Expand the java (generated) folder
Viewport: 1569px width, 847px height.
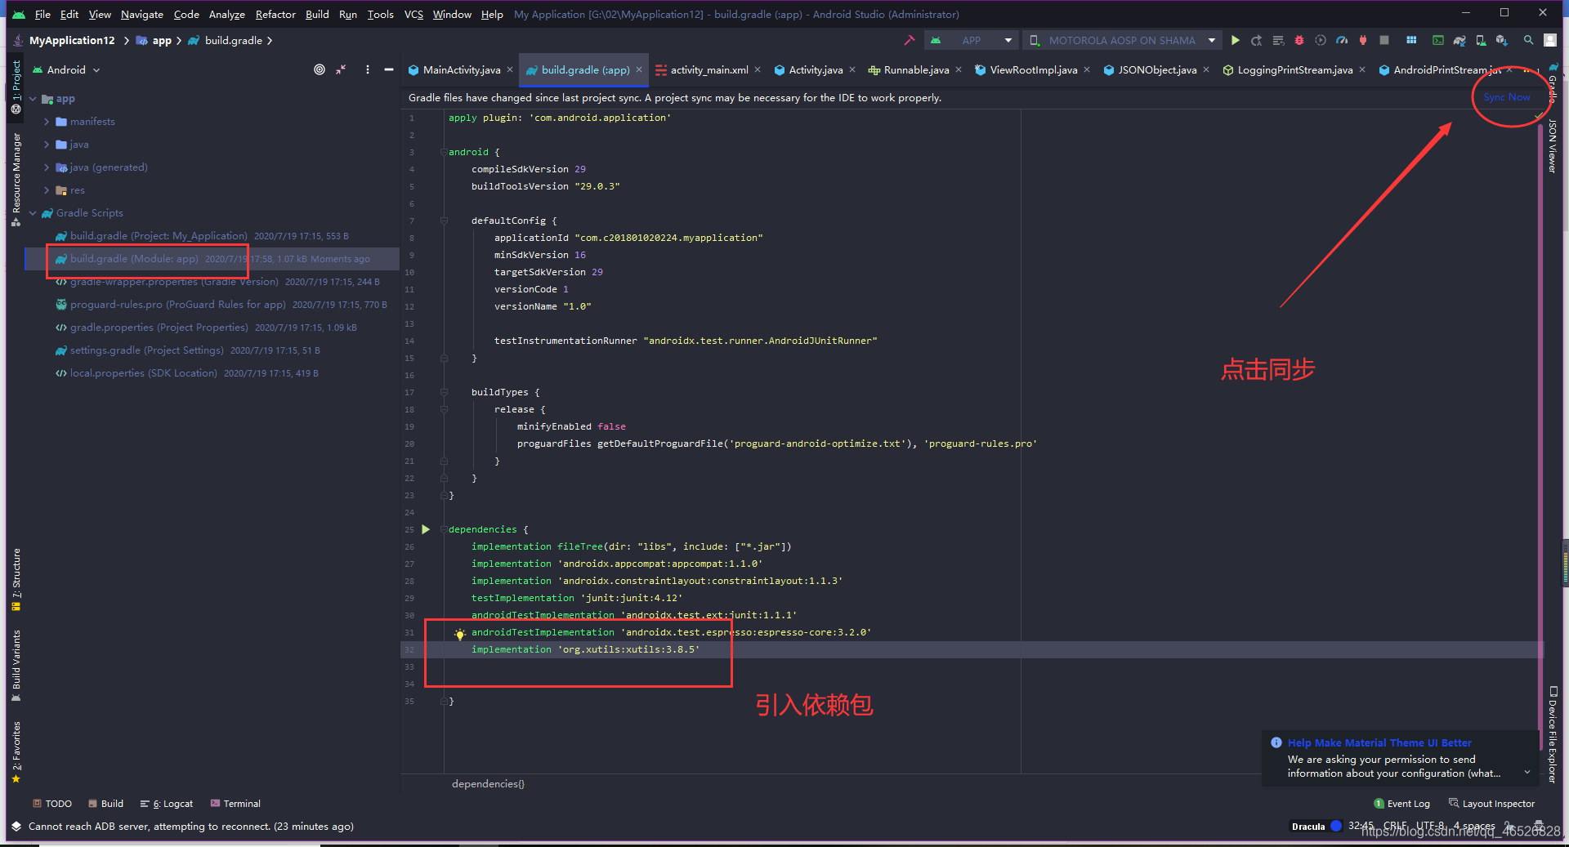pyautogui.click(x=47, y=167)
